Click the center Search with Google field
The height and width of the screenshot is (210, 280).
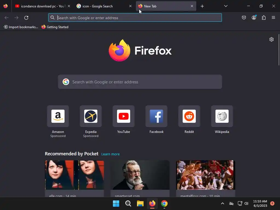coord(140,82)
